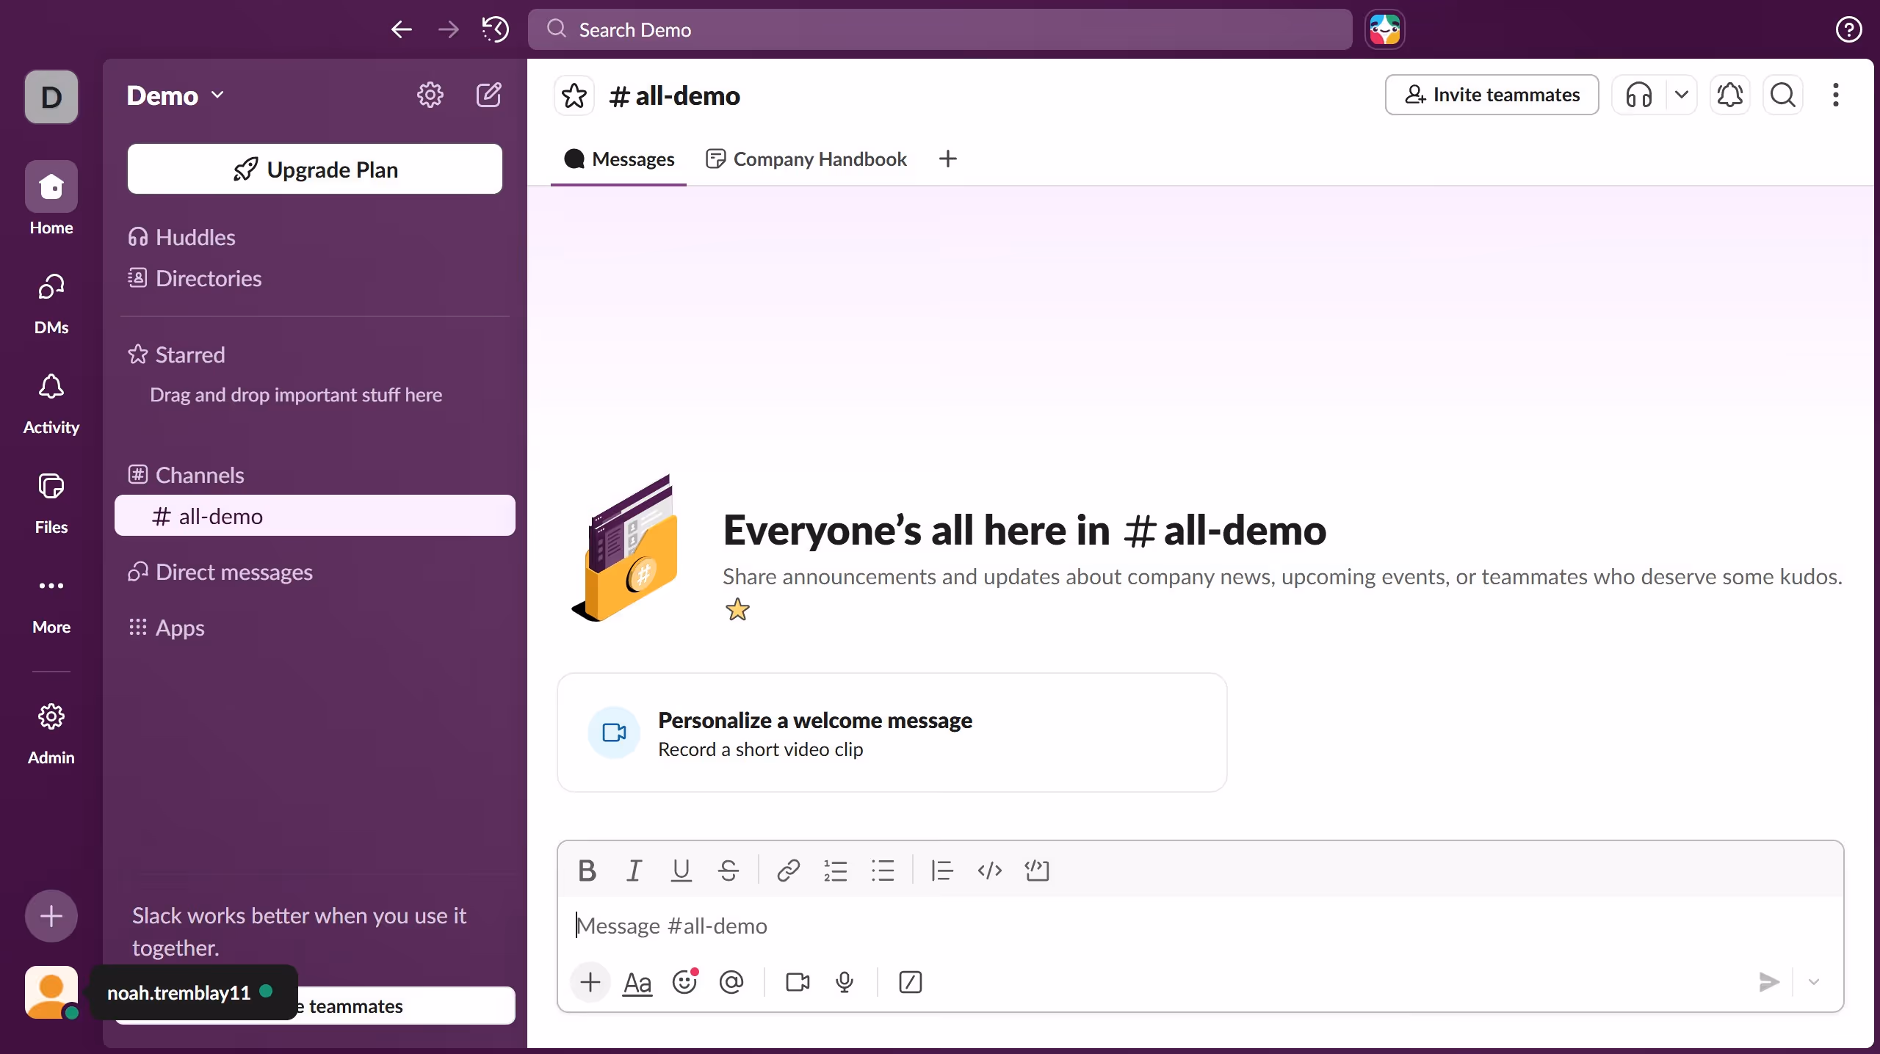
Task: Open the Files view
Action: (51, 504)
